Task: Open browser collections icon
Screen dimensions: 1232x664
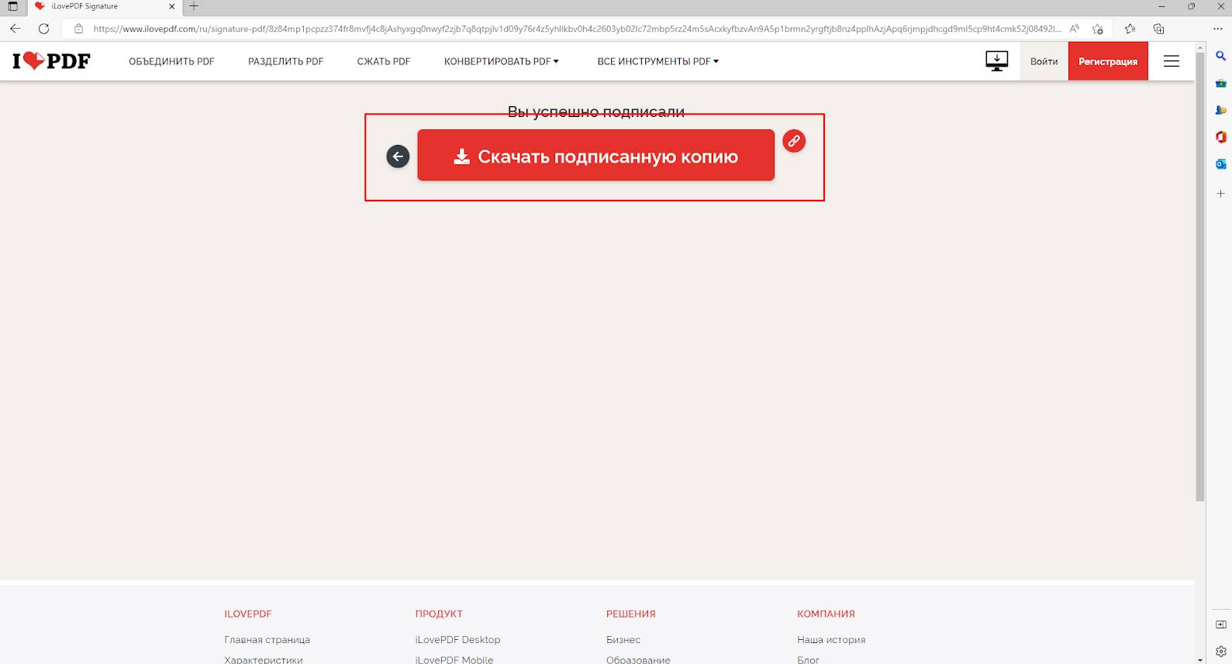Action: (x=1158, y=29)
